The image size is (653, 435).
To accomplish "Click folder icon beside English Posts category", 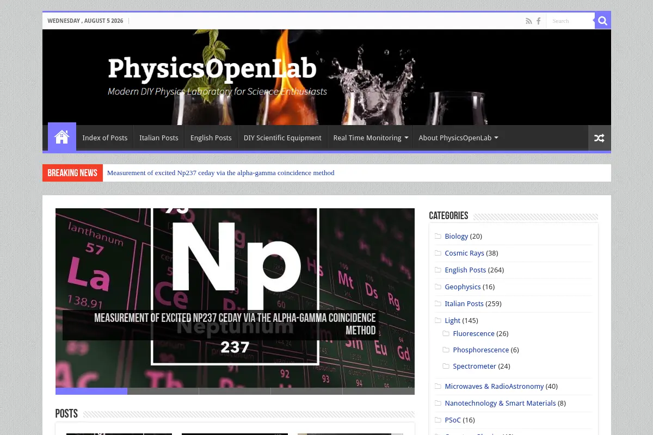I will [x=438, y=270].
